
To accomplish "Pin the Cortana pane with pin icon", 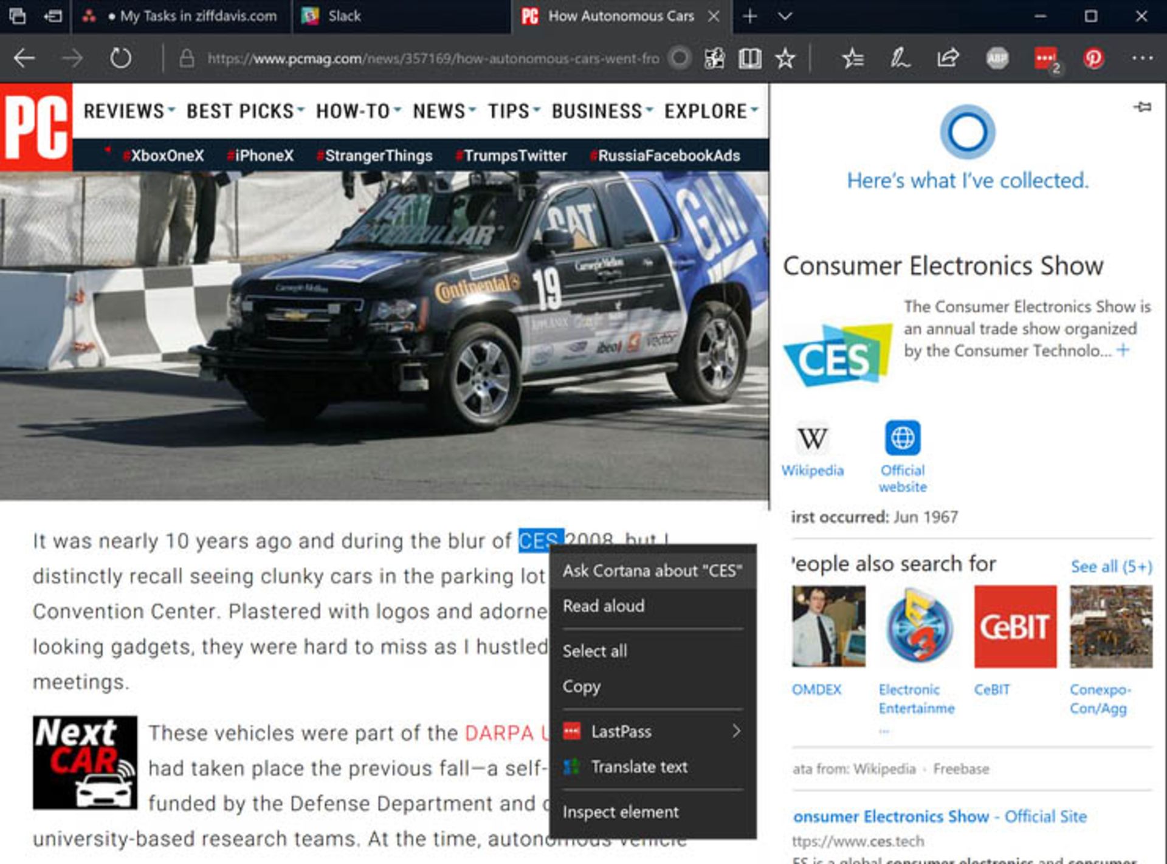I will coord(1142,108).
